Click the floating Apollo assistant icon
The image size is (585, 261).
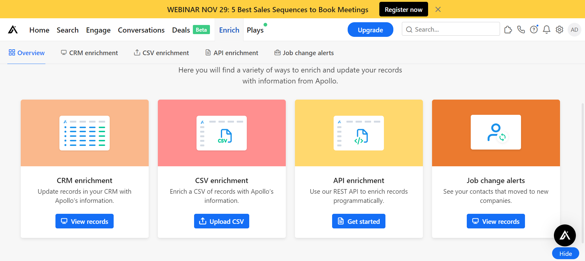(565, 235)
